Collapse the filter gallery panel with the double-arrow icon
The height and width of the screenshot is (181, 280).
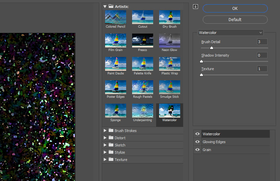[196, 7]
